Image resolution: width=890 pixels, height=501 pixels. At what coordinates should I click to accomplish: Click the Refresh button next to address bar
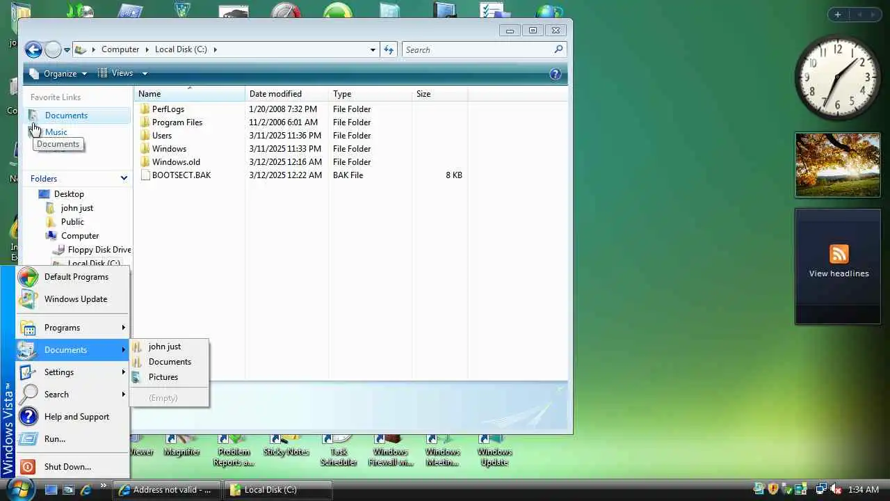(389, 49)
